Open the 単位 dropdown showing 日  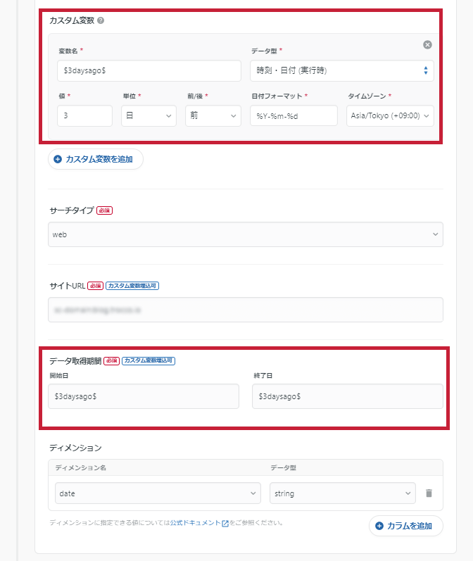click(149, 115)
